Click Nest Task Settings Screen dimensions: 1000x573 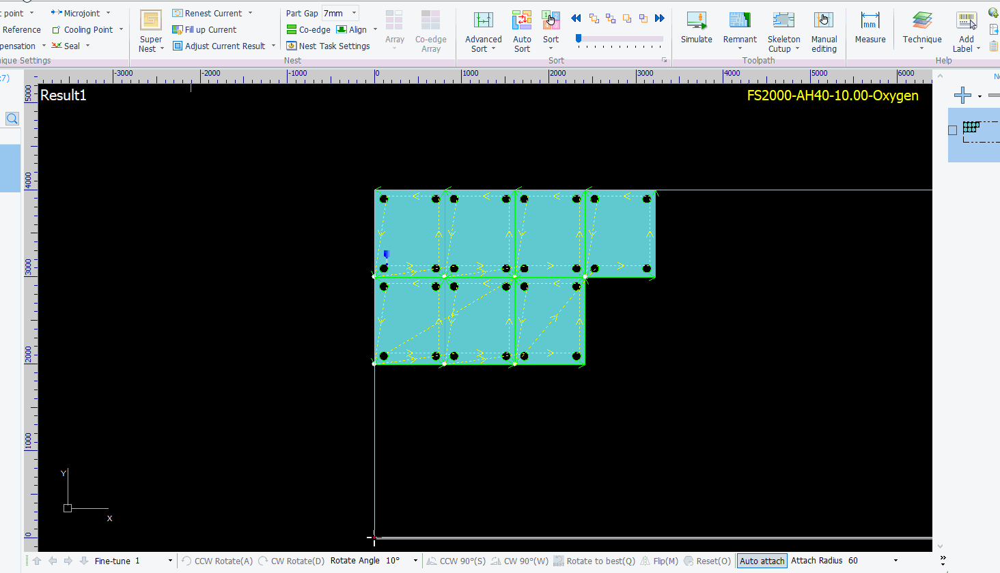[x=328, y=46]
